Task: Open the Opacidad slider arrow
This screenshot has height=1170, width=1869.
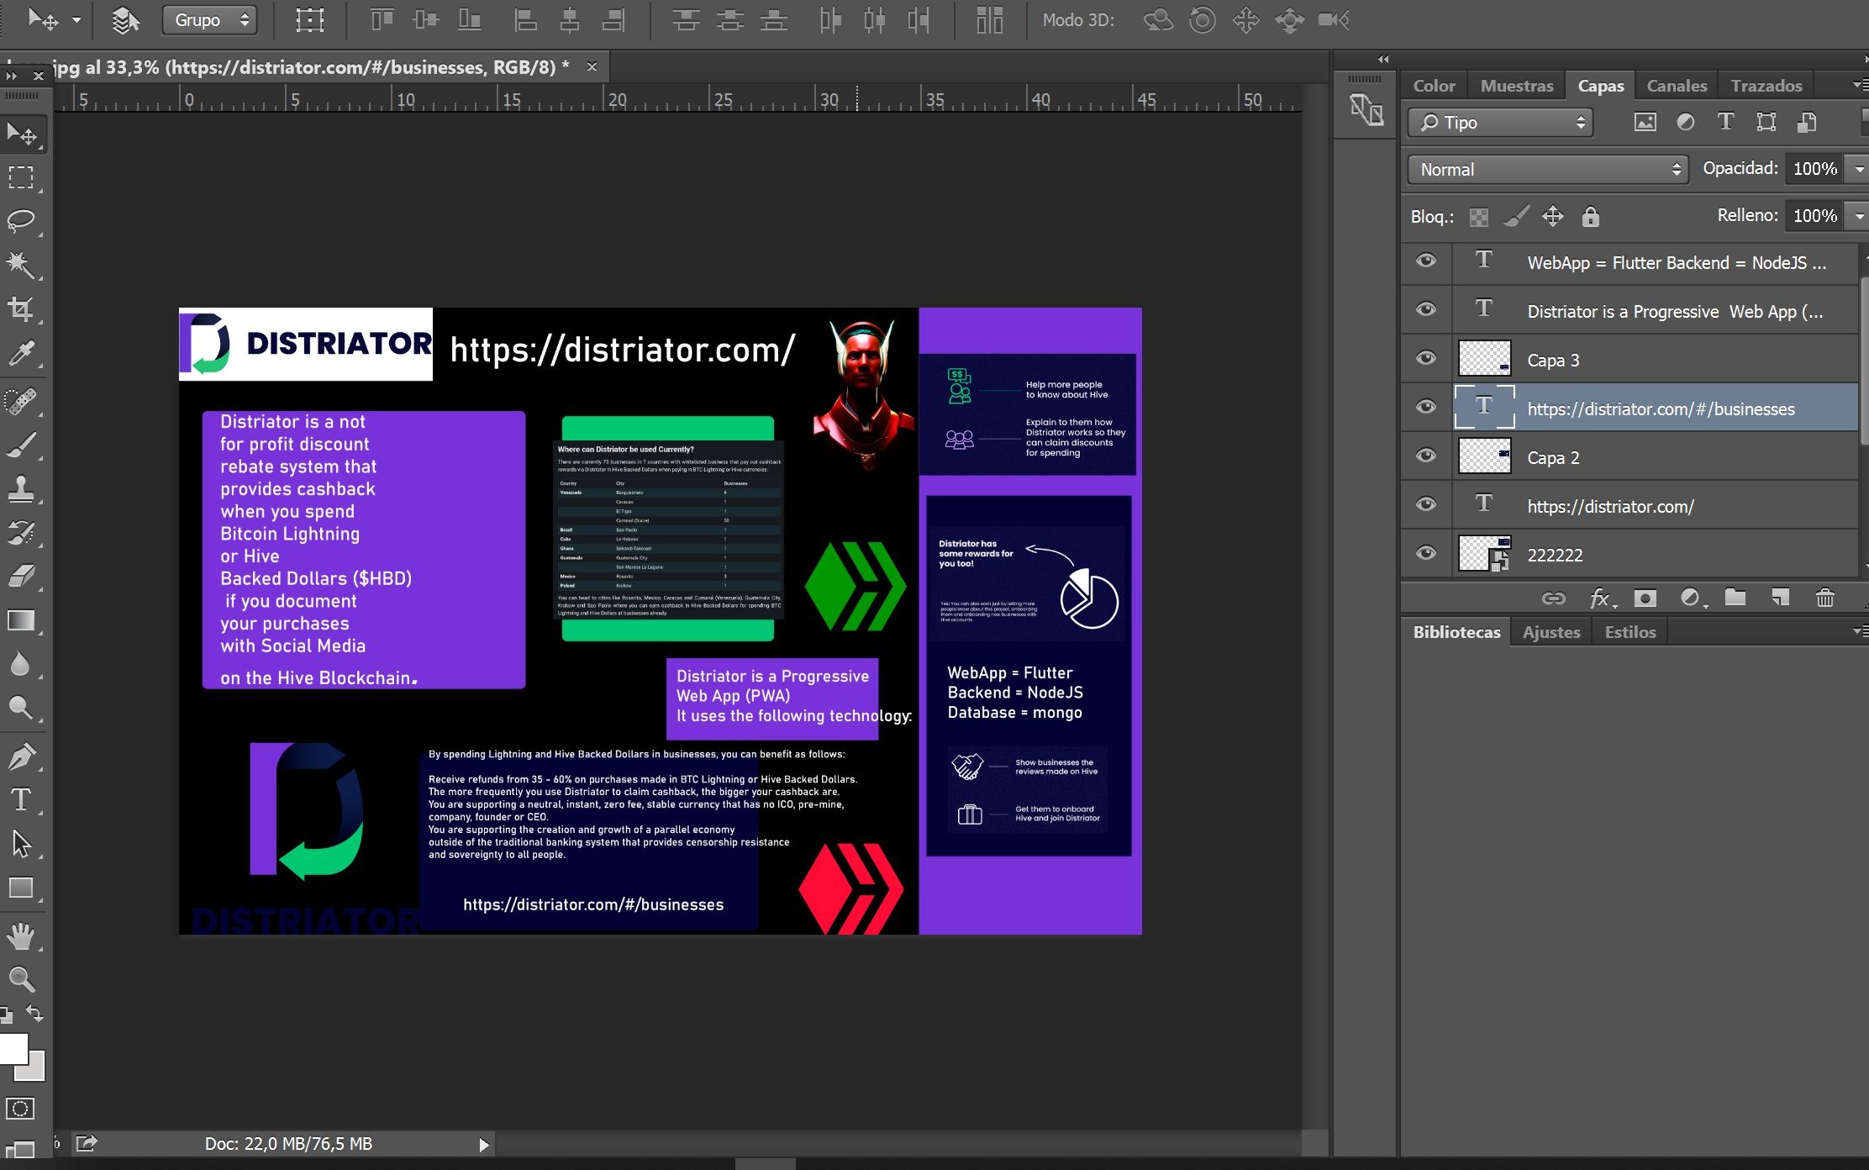Action: pos(1860,169)
